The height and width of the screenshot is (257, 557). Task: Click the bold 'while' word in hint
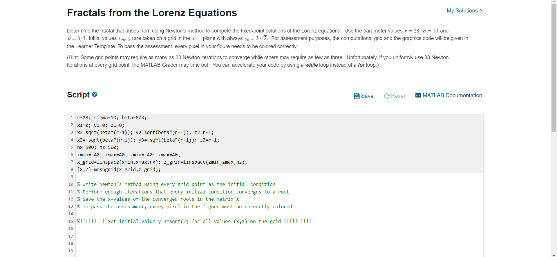click(x=311, y=65)
